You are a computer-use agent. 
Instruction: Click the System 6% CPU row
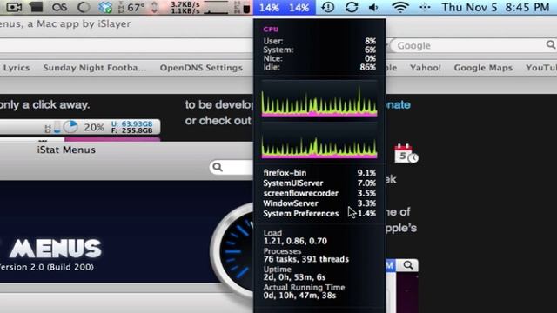coord(319,50)
